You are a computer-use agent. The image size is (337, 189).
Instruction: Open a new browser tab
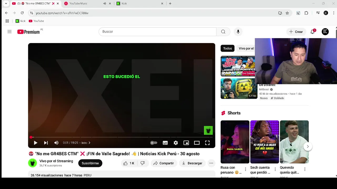point(170,3)
